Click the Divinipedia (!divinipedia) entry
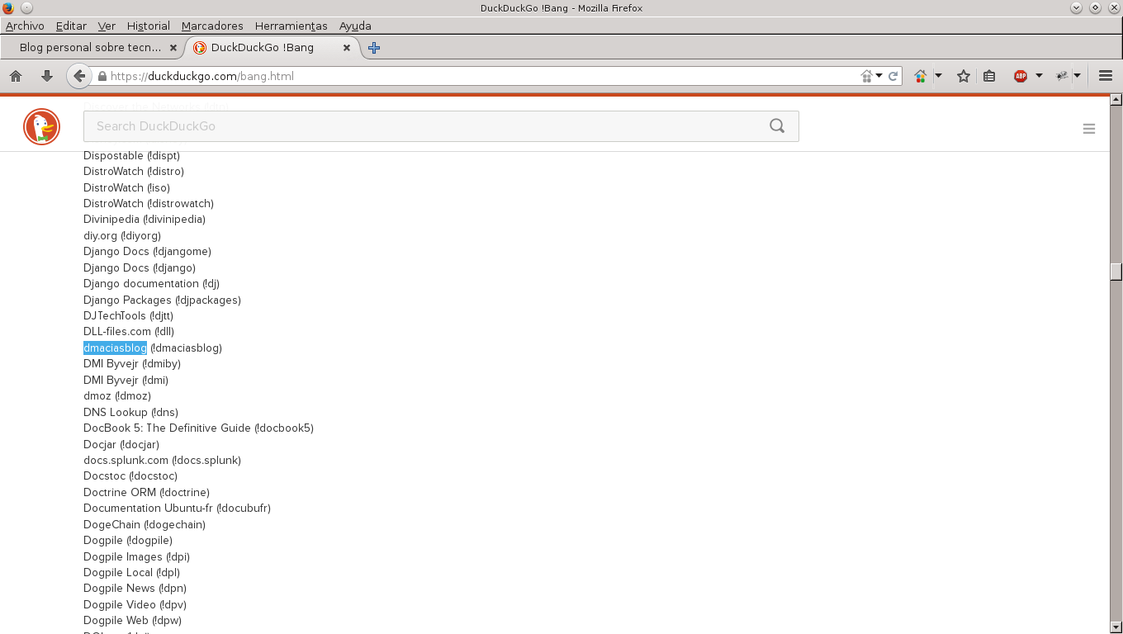 coord(145,219)
